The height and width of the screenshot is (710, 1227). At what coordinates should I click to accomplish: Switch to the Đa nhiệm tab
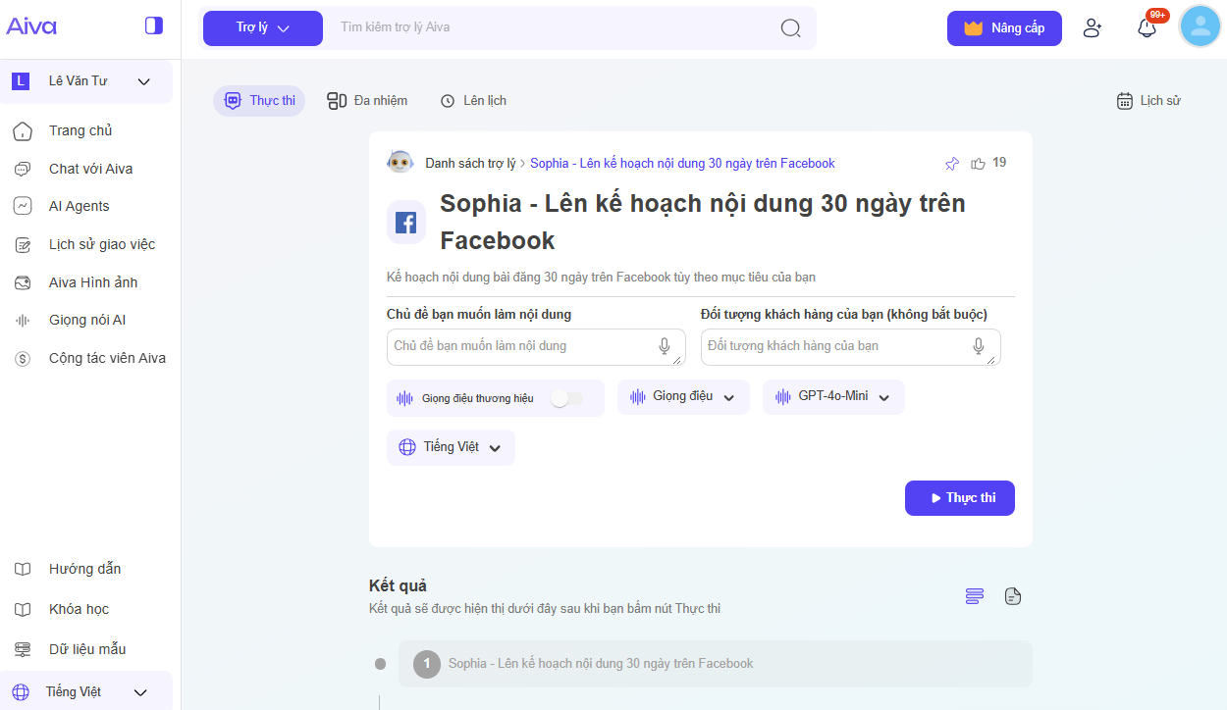(367, 101)
